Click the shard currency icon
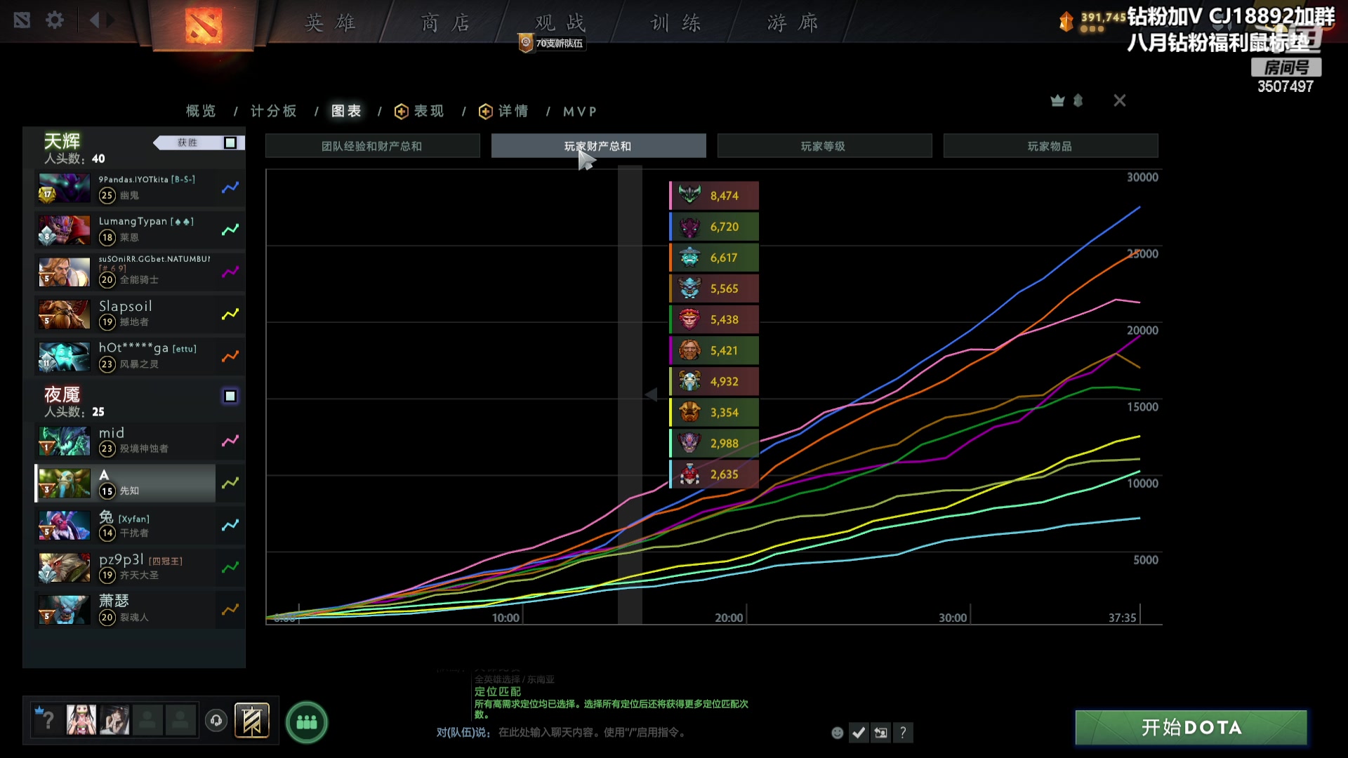 pyautogui.click(x=1066, y=22)
